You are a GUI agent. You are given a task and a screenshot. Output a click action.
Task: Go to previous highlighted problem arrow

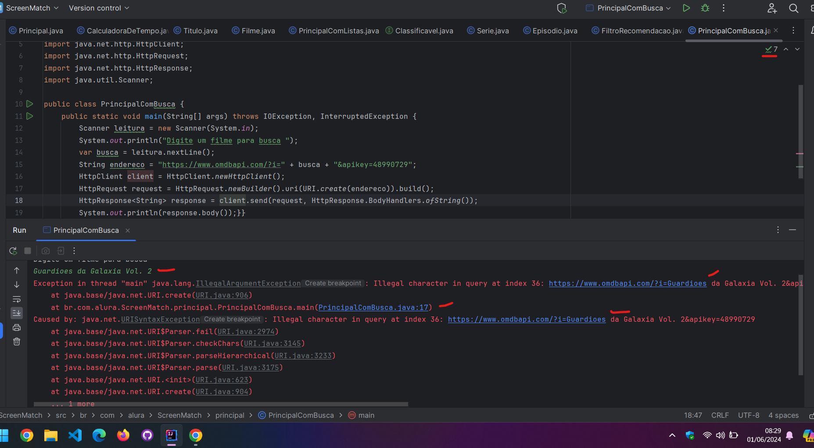[786, 49]
